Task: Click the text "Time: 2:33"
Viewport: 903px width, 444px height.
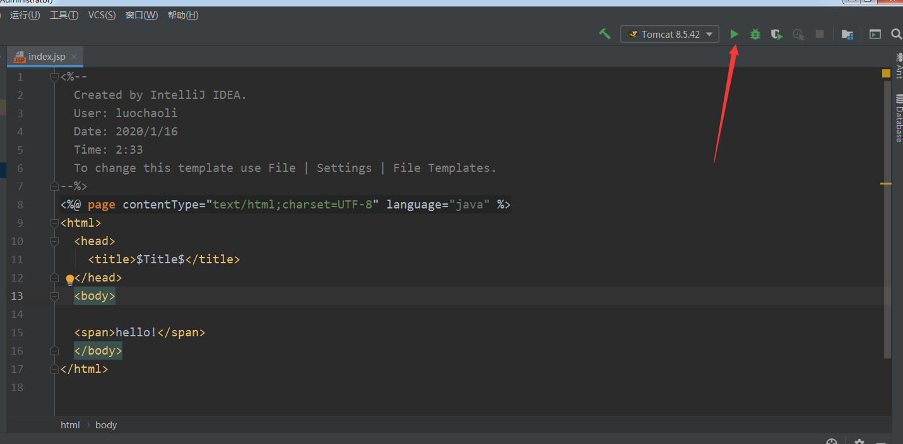Action: pyautogui.click(x=109, y=150)
